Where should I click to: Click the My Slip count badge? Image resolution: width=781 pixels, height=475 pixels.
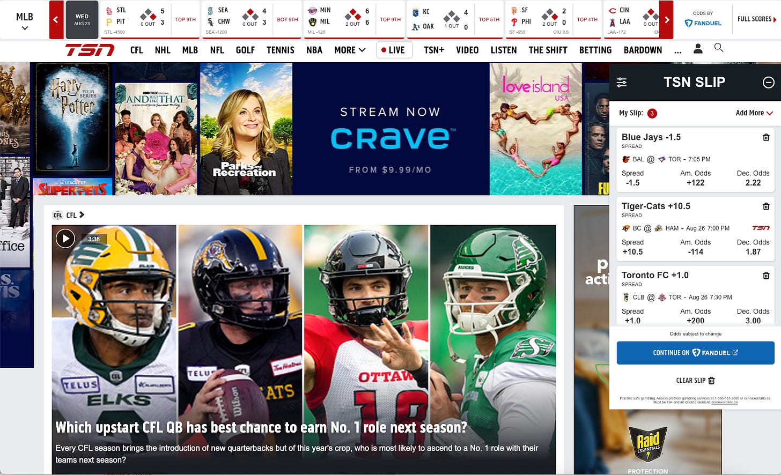click(652, 113)
